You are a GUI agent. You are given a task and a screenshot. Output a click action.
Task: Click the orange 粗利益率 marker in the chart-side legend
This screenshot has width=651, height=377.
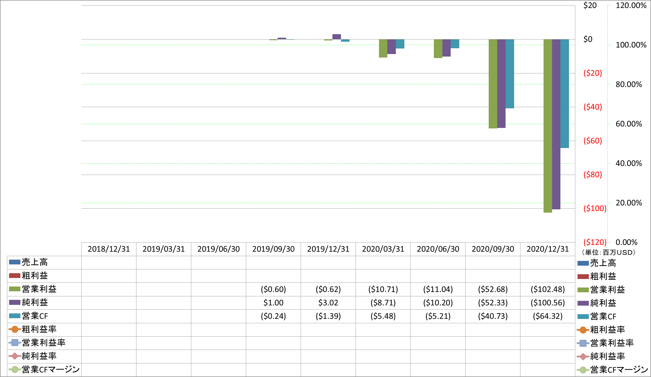point(583,330)
